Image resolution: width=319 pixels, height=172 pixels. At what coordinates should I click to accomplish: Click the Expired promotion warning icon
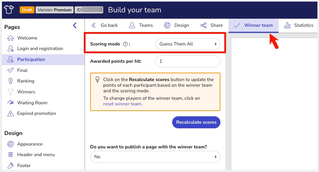click(11, 113)
